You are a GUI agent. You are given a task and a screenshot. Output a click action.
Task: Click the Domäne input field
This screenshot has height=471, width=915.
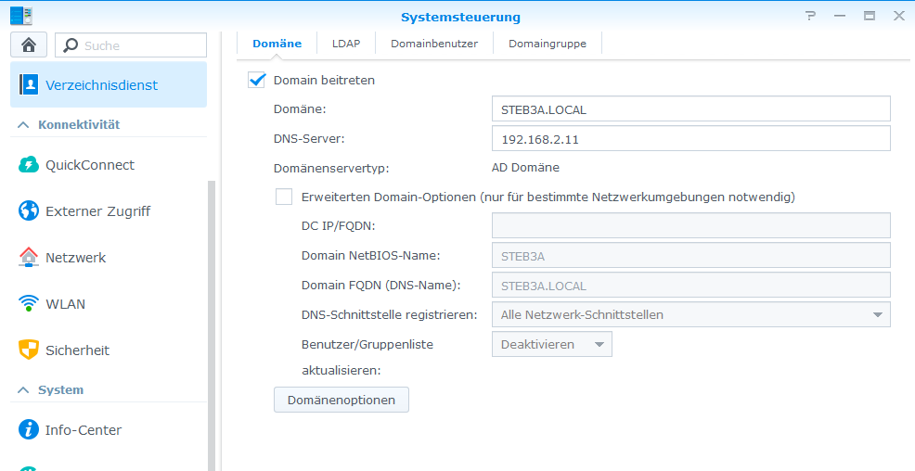[691, 109]
